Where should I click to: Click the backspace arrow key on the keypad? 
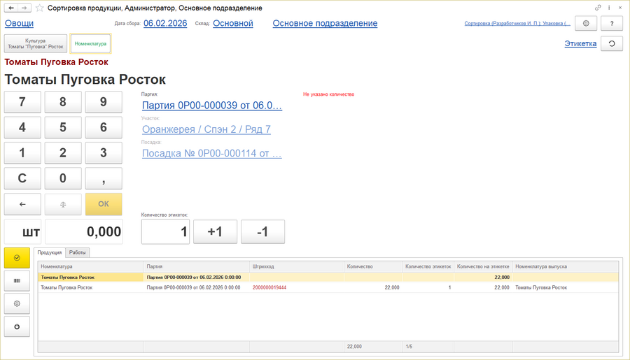coord(22,204)
